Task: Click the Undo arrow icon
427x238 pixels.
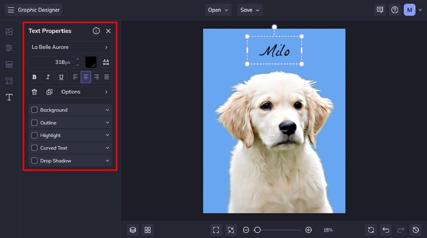Action: point(385,230)
